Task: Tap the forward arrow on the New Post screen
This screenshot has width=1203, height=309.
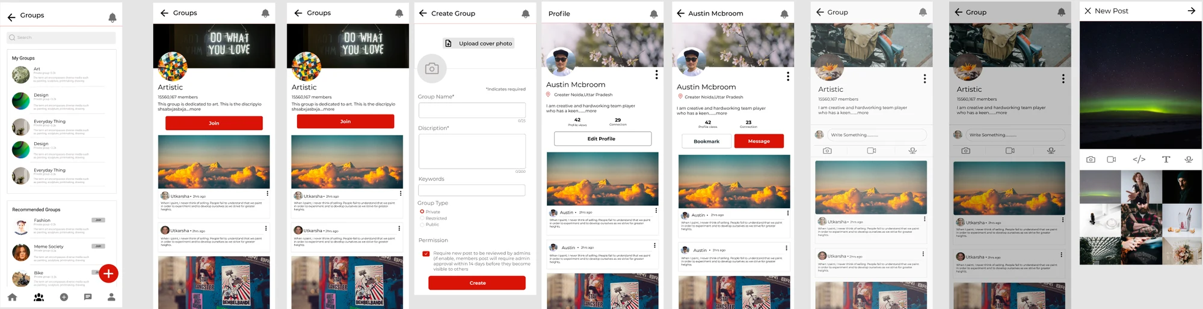Action: 1192,11
